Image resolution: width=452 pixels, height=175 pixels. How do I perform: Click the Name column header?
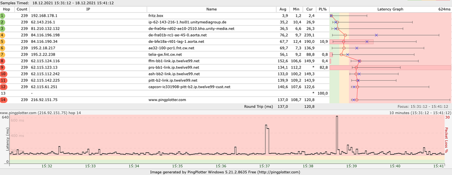[212, 9]
